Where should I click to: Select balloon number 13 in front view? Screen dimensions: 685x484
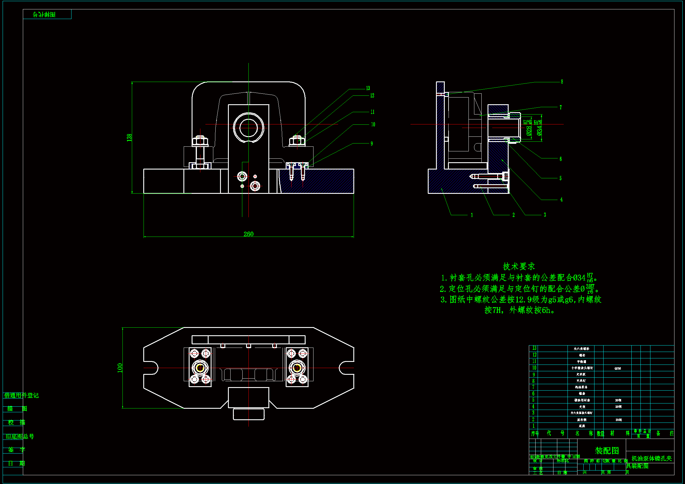pyautogui.click(x=368, y=88)
